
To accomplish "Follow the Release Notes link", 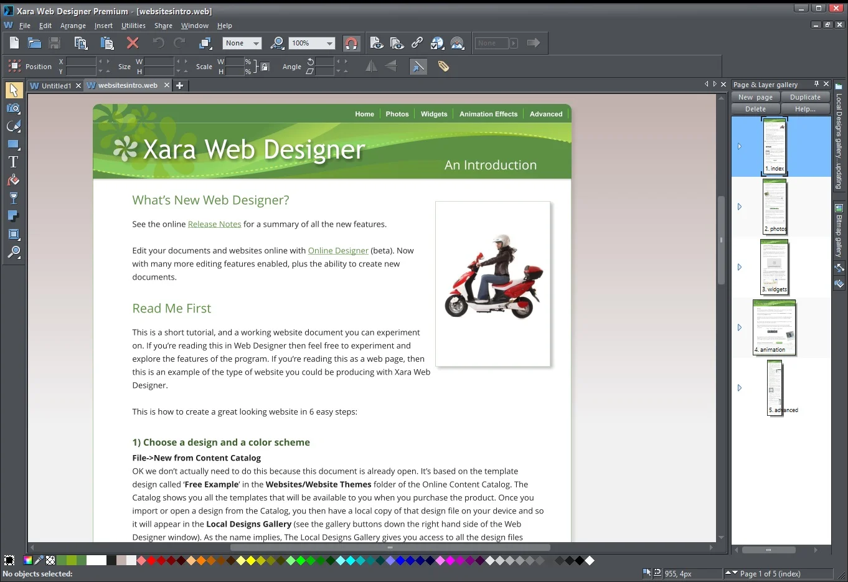I will coord(214,224).
